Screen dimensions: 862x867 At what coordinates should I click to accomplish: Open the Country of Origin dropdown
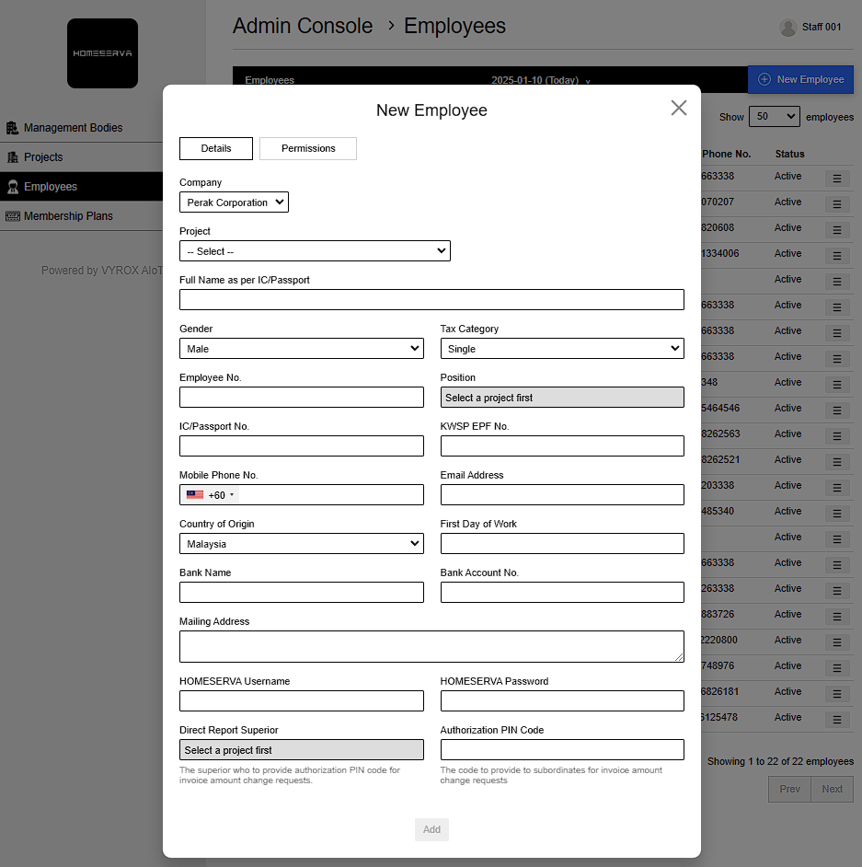click(301, 544)
